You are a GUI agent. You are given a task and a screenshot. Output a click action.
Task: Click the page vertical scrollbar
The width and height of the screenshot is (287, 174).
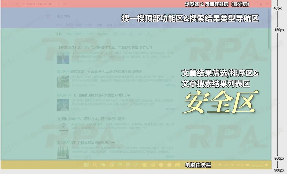pos(268,29)
